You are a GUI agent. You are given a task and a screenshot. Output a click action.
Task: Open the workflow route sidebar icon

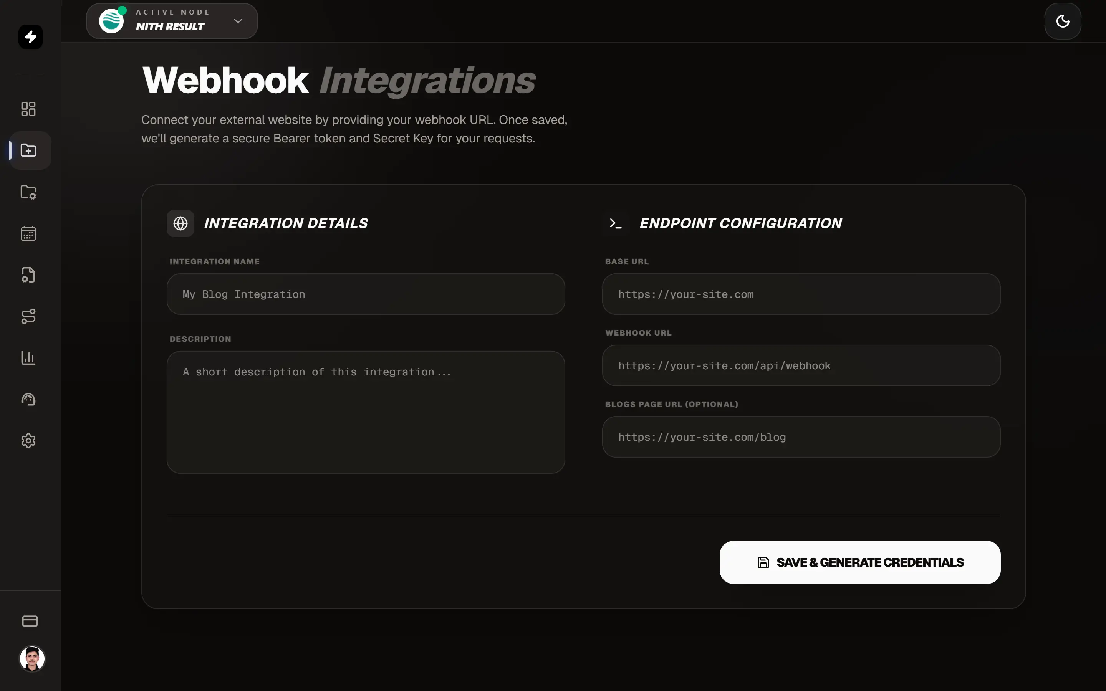[x=28, y=316]
